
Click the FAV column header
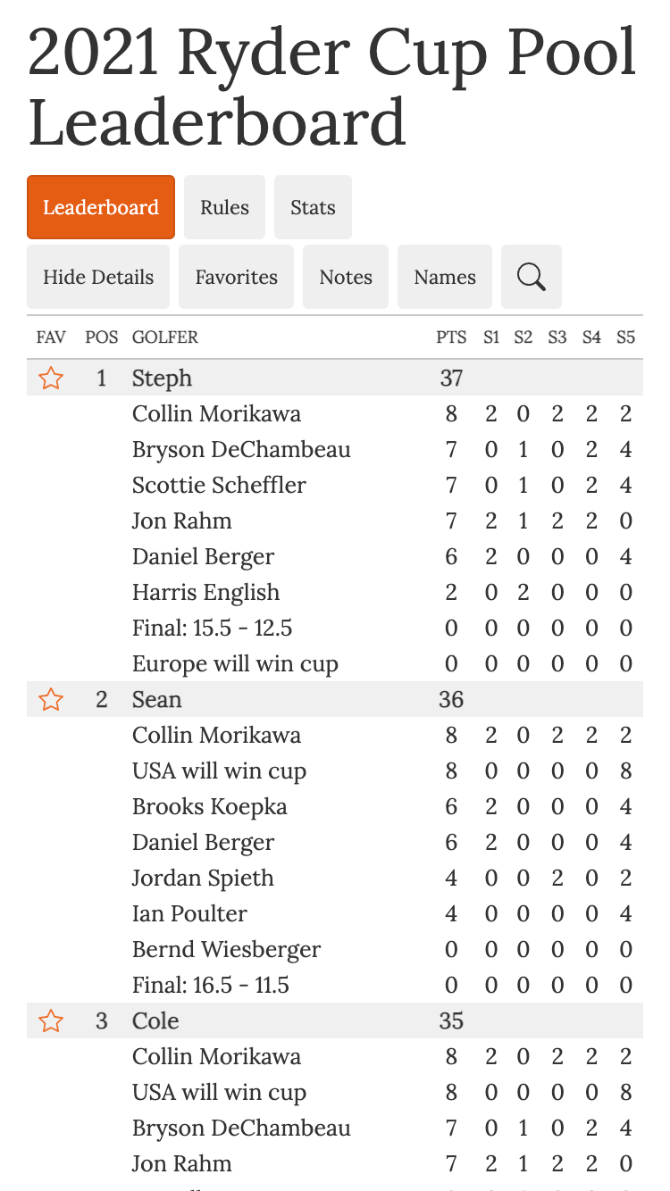point(51,337)
